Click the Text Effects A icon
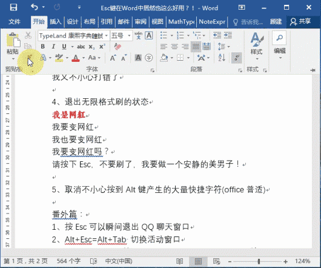Viewport: 321px width, 268px height. [x=43, y=58]
